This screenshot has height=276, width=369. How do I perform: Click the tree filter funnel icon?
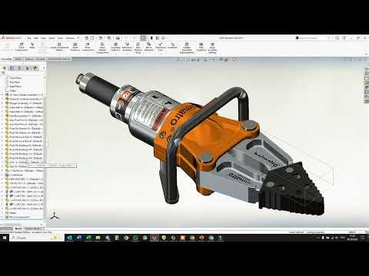coord(3,73)
